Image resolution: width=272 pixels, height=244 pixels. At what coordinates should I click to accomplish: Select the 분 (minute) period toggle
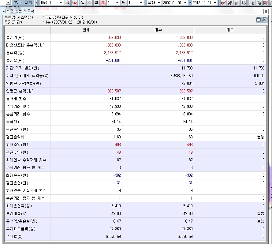point(103,3)
